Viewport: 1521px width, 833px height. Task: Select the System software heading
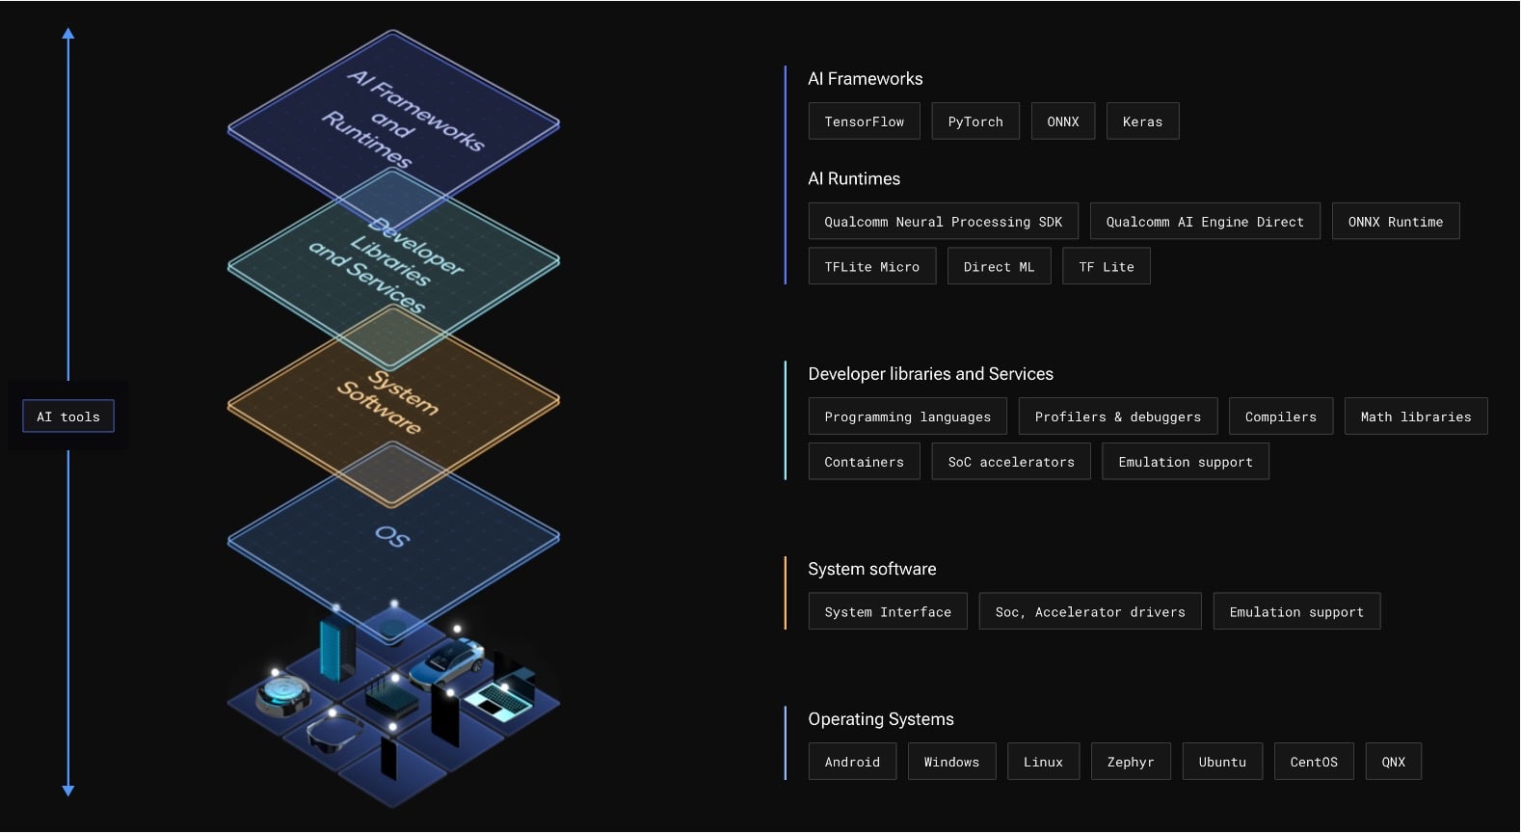click(x=871, y=569)
